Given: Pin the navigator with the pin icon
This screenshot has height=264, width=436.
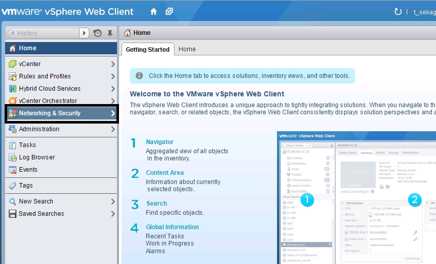Looking at the screenshot, I should 110,33.
